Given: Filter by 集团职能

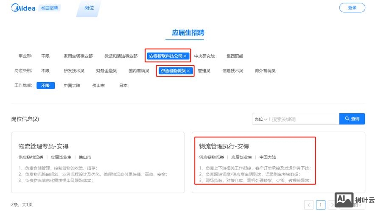Looking at the screenshot, I should pos(235,56).
